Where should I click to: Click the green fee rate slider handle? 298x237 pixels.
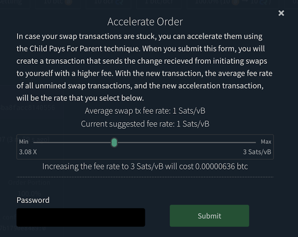coord(114,143)
